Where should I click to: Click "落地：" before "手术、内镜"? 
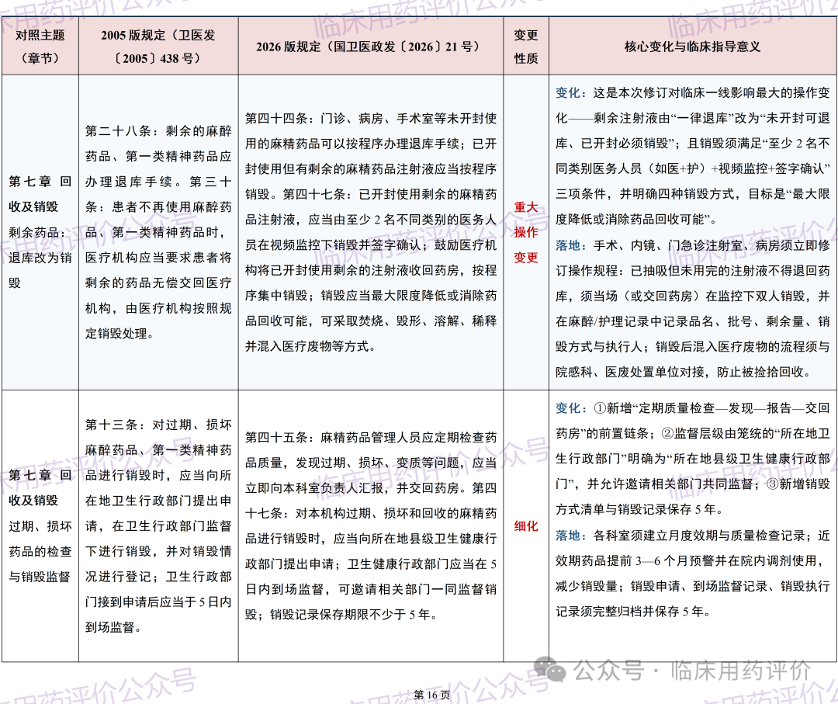coord(571,245)
